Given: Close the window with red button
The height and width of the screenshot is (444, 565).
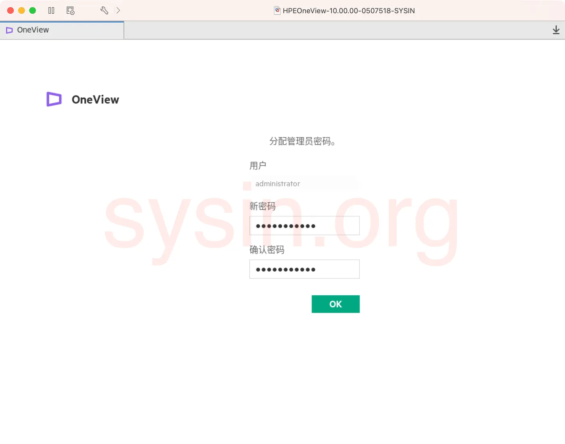Looking at the screenshot, I should coord(10,10).
